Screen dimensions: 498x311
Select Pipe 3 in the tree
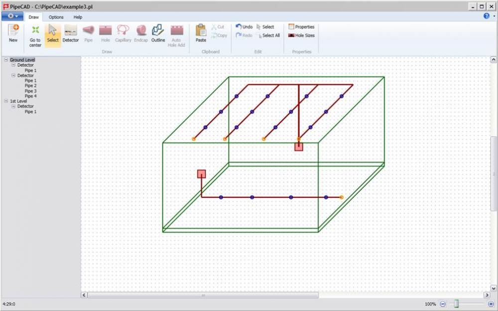click(30, 91)
